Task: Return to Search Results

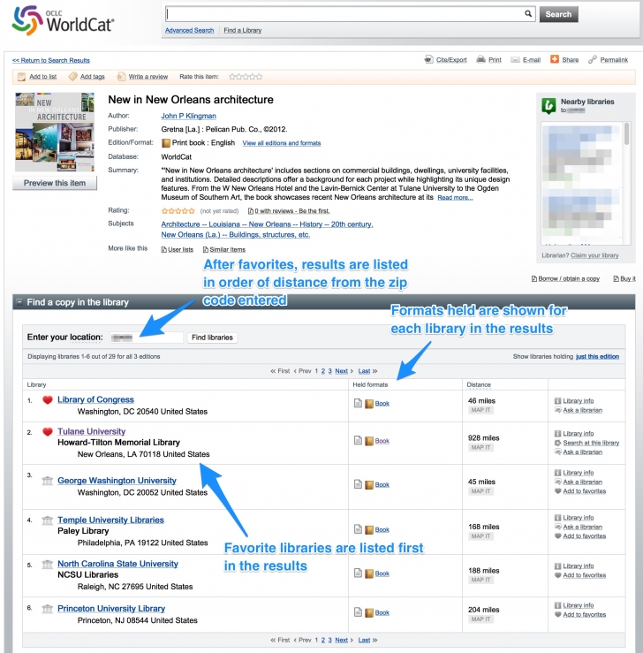Action: 51,60
